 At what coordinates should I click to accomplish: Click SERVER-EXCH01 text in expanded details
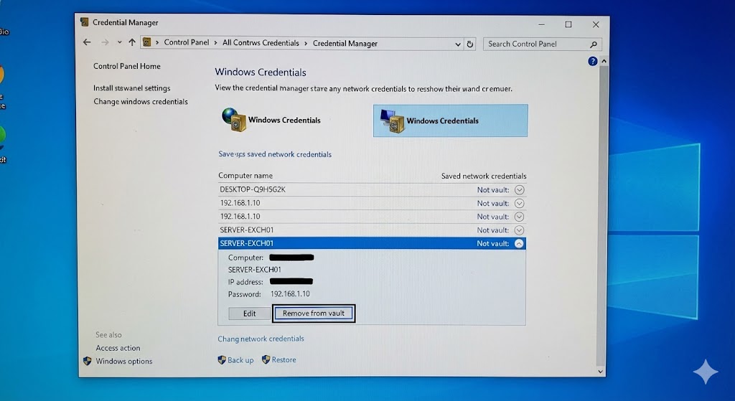[255, 269]
